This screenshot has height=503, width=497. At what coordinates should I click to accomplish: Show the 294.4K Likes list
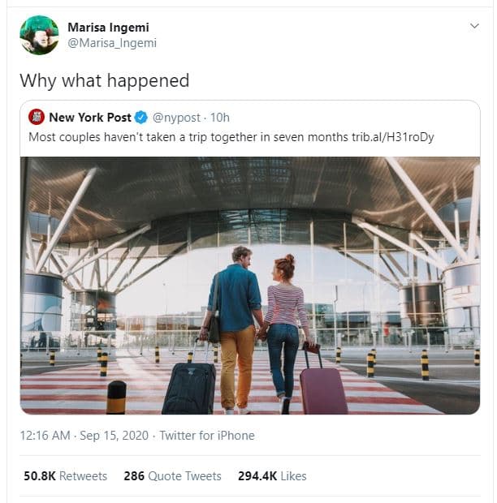(272, 476)
